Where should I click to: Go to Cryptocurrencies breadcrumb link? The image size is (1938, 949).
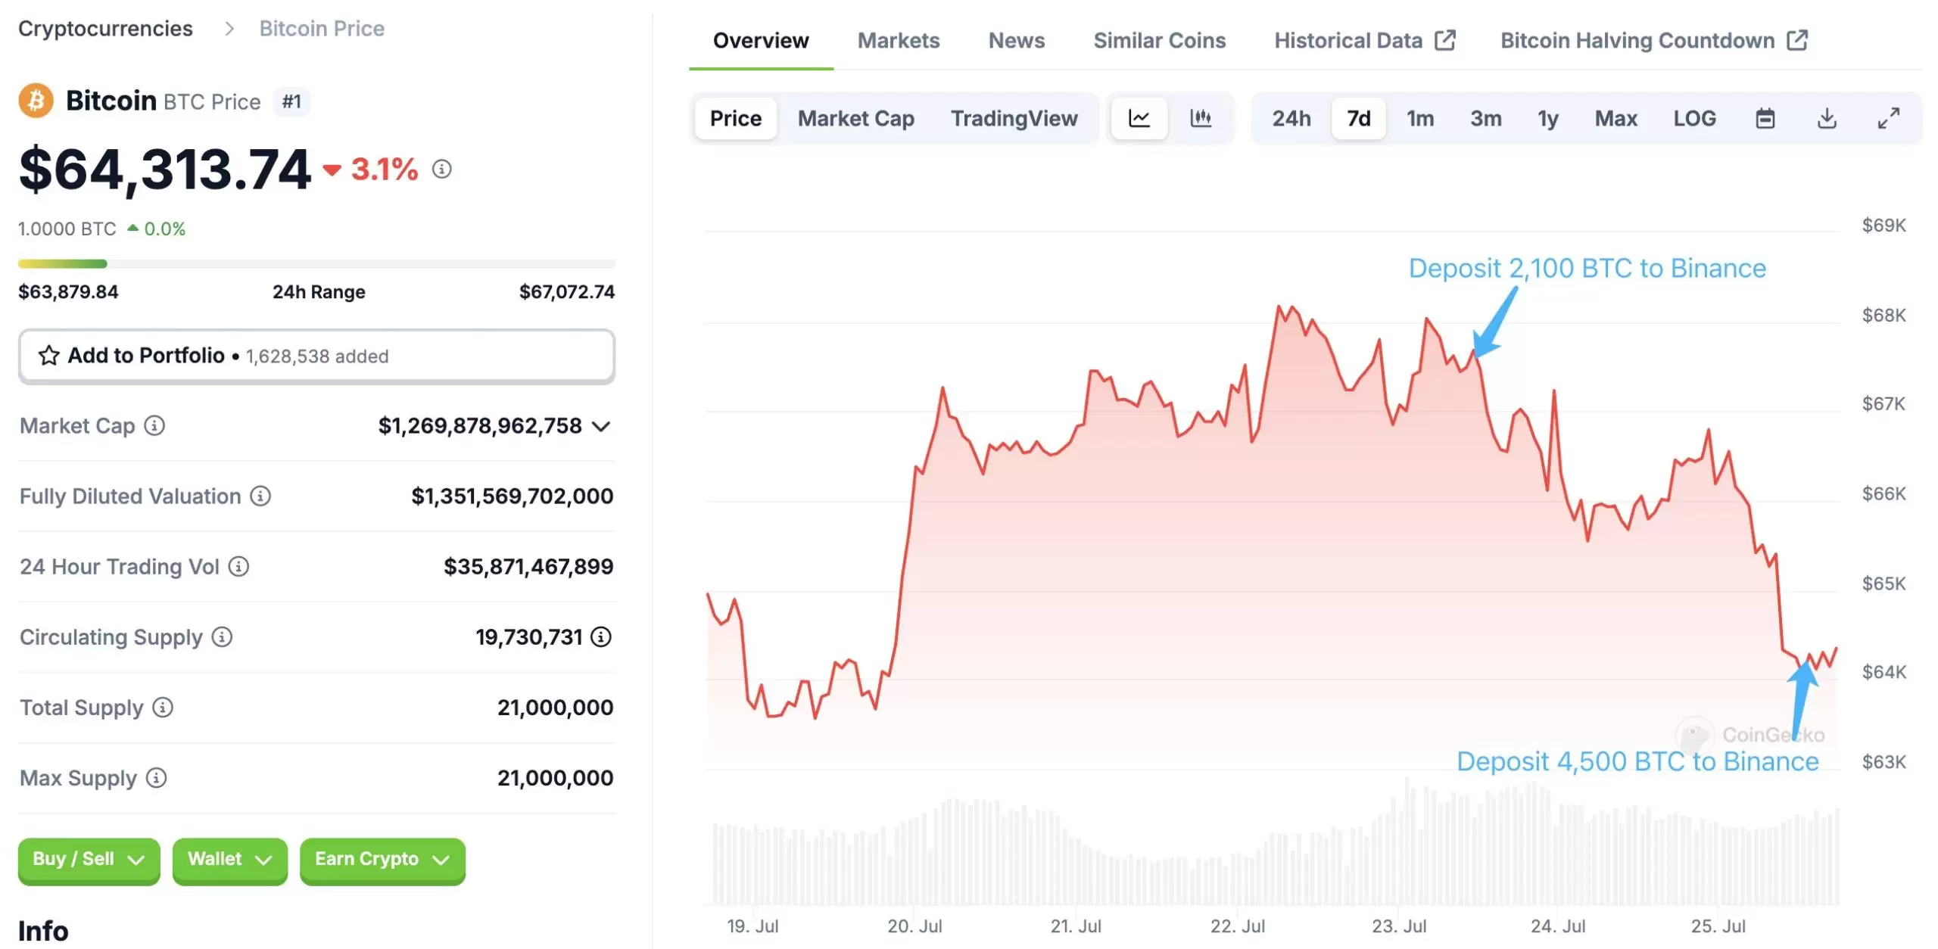point(105,29)
